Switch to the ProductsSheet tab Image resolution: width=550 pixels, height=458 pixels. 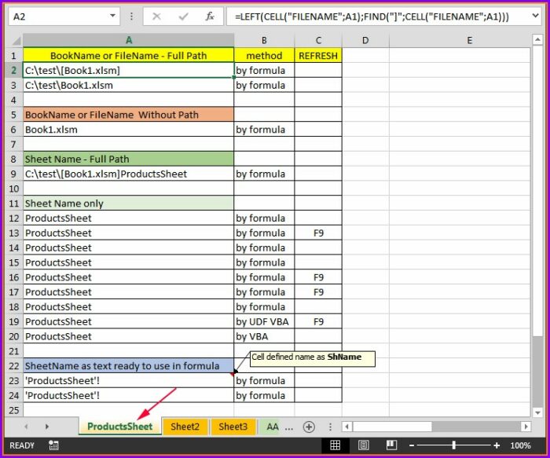[120, 427]
